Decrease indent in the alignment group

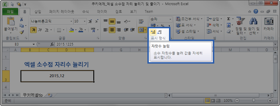pyautogui.click(x=126, y=30)
